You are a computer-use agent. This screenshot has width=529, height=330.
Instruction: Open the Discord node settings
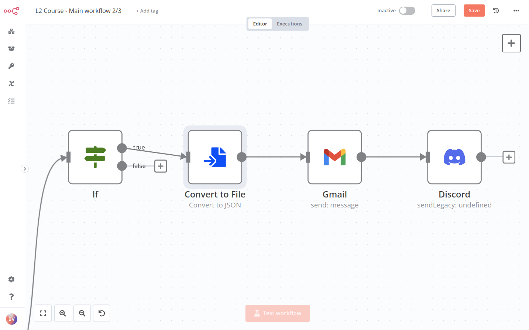coord(454,157)
